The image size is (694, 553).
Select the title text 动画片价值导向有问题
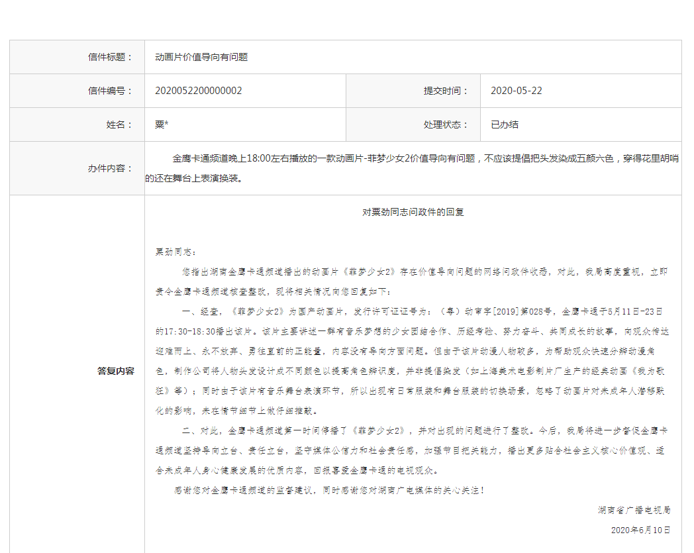tap(201, 57)
